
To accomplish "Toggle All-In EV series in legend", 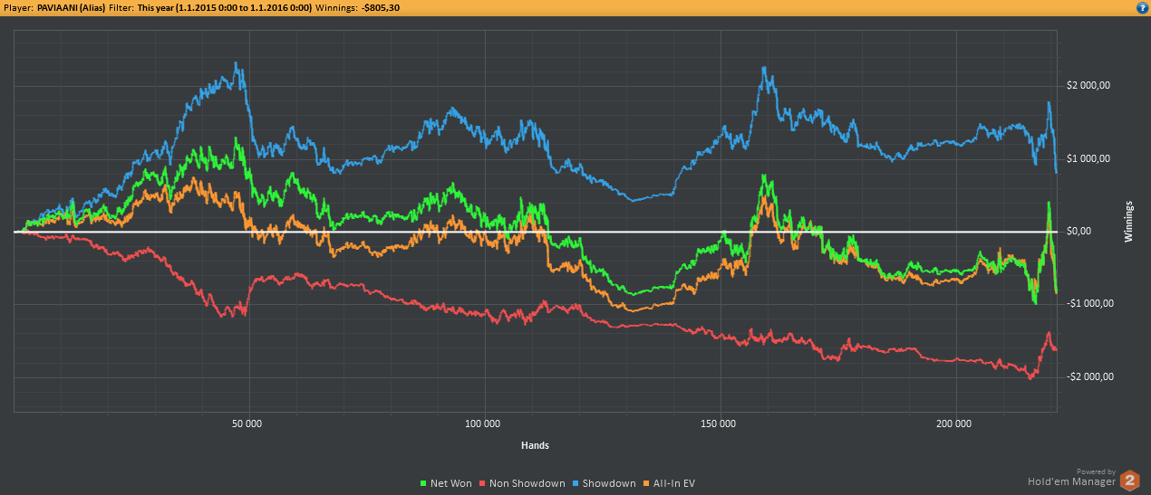I will (669, 483).
